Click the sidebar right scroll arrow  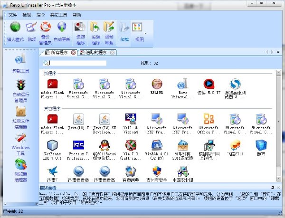click(x=37, y=204)
